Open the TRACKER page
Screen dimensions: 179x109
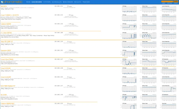pos(86,2)
